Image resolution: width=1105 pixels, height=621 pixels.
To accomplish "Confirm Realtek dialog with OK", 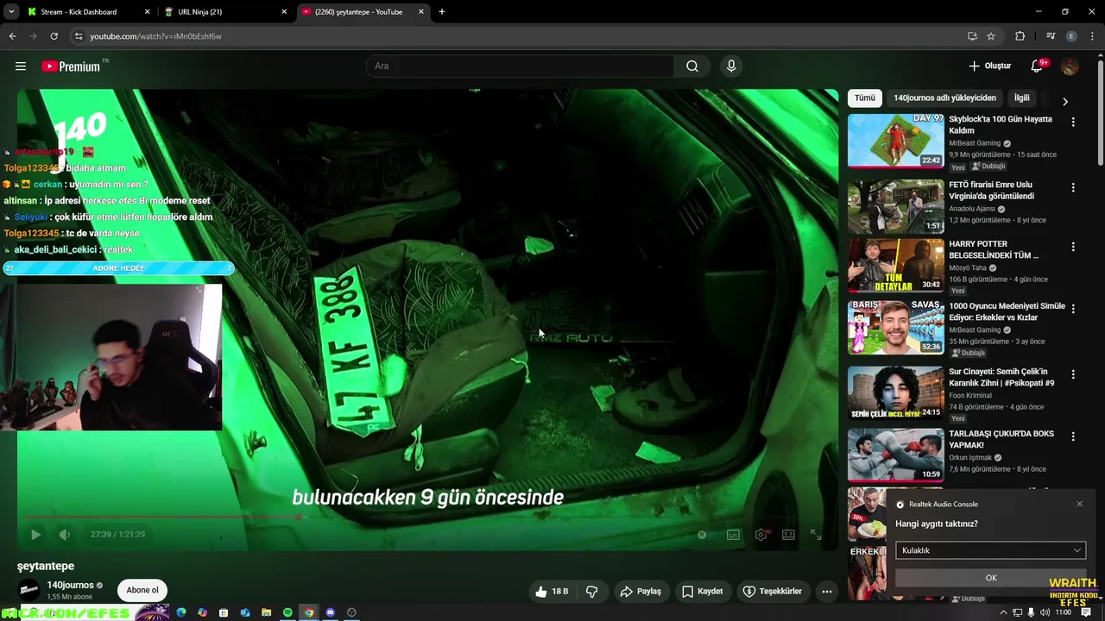I will [x=990, y=578].
